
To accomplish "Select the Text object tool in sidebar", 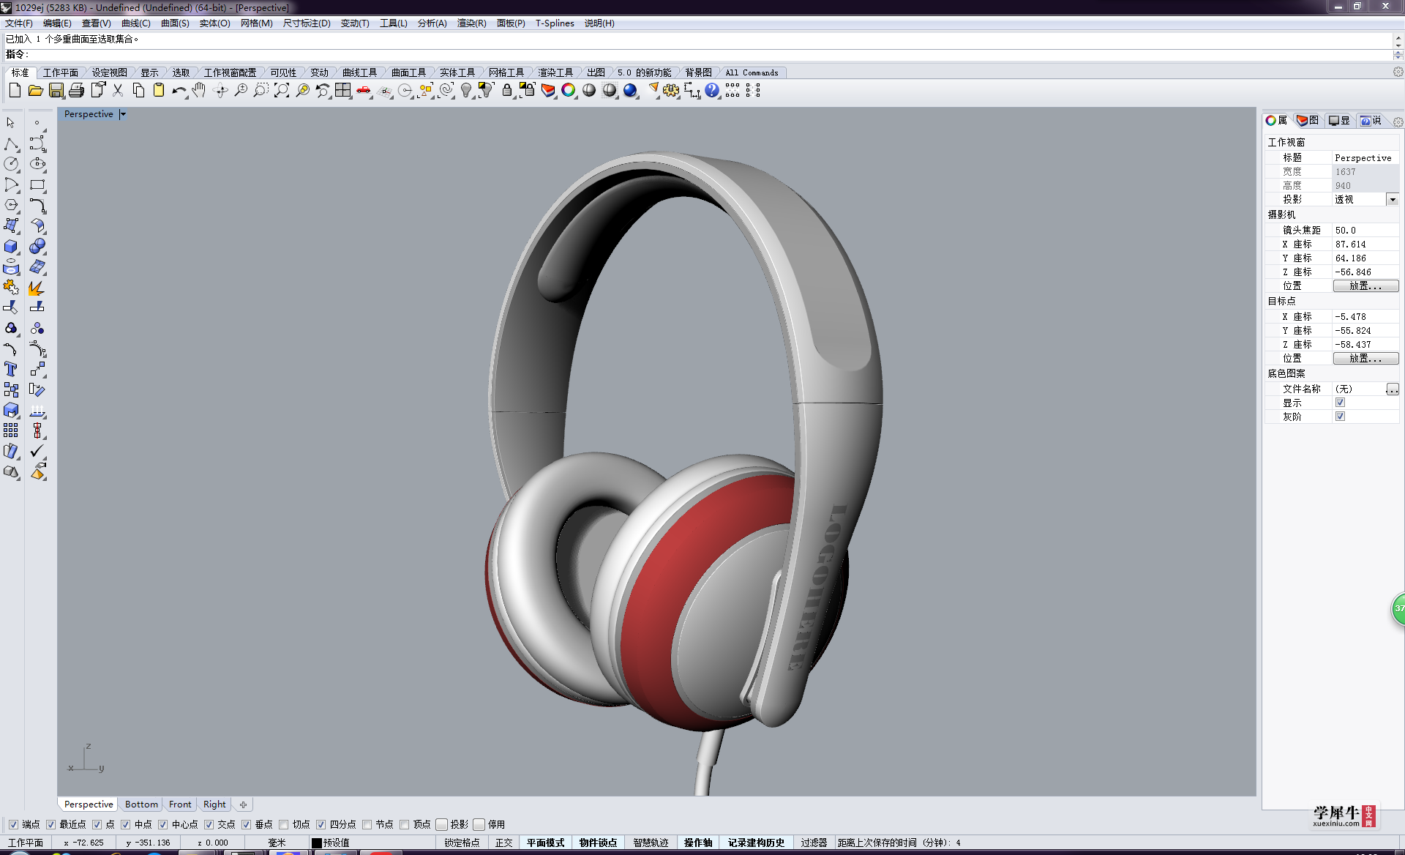I will click(11, 369).
